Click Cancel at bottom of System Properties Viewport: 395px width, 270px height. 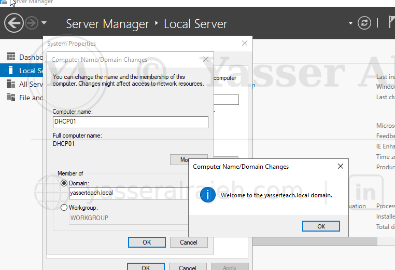(188, 267)
